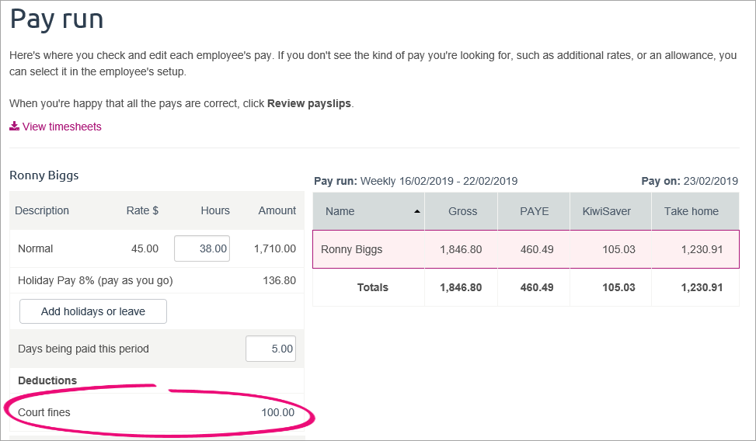Click the Gross column header
Viewport: 756px width, 441px height.
tap(462, 211)
